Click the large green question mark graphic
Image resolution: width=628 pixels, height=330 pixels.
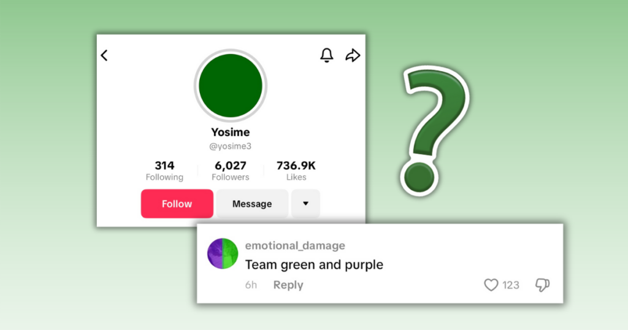tap(435, 131)
